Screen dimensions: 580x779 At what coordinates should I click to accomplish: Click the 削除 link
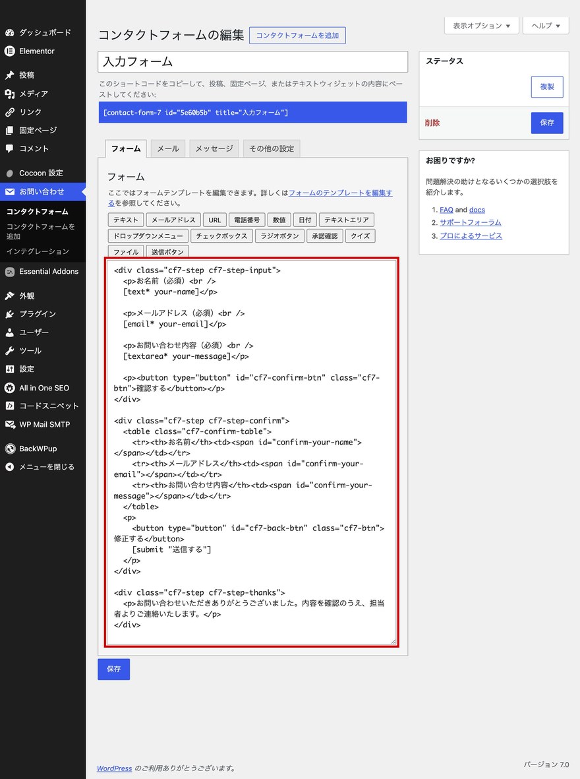click(432, 123)
